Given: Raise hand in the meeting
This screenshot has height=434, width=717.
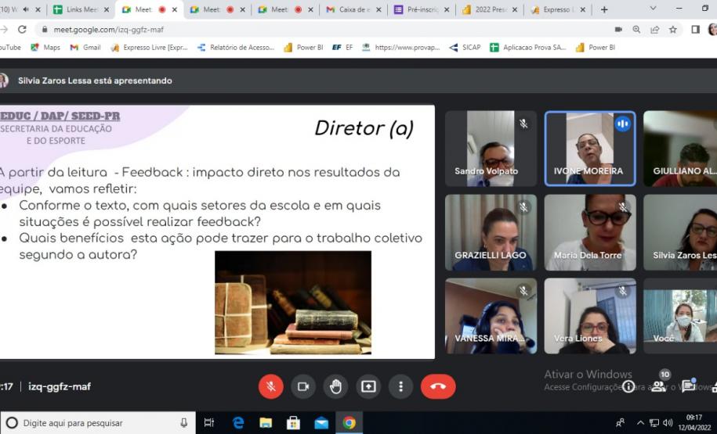Looking at the screenshot, I should coord(335,386).
